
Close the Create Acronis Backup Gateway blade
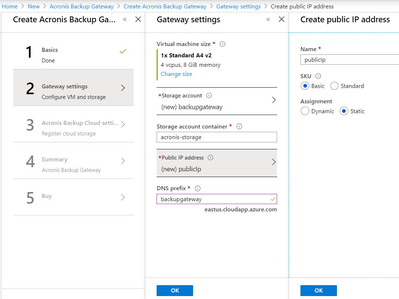point(138,19)
